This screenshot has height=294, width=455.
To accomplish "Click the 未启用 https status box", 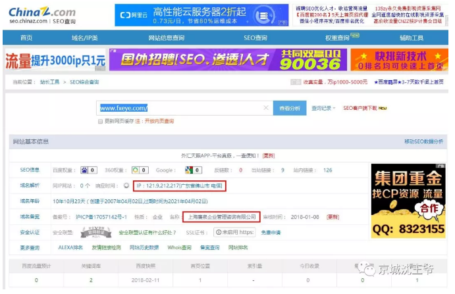I will (235, 232).
